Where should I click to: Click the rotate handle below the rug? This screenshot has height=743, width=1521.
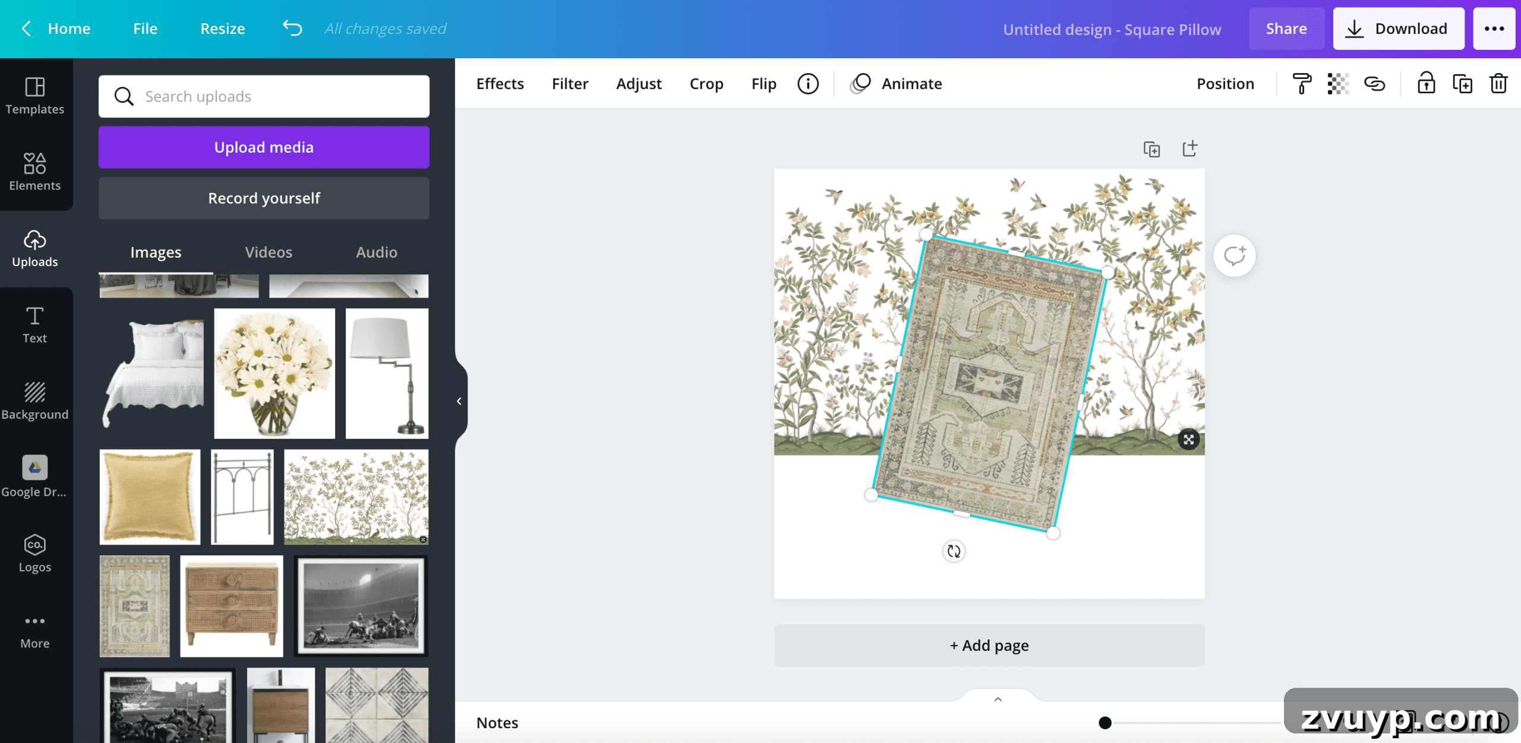pos(954,551)
